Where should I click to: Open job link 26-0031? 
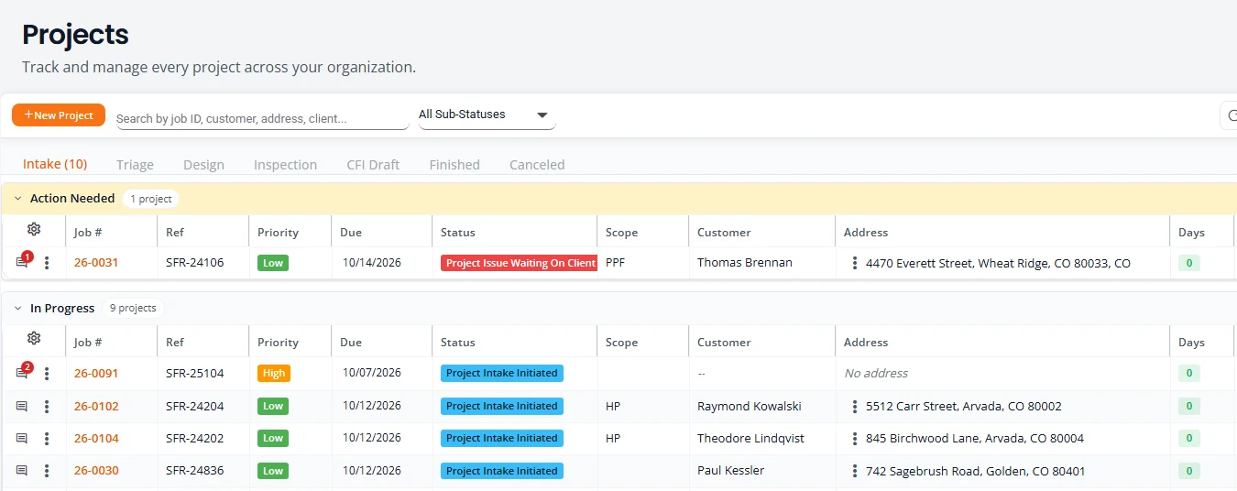coord(96,263)
